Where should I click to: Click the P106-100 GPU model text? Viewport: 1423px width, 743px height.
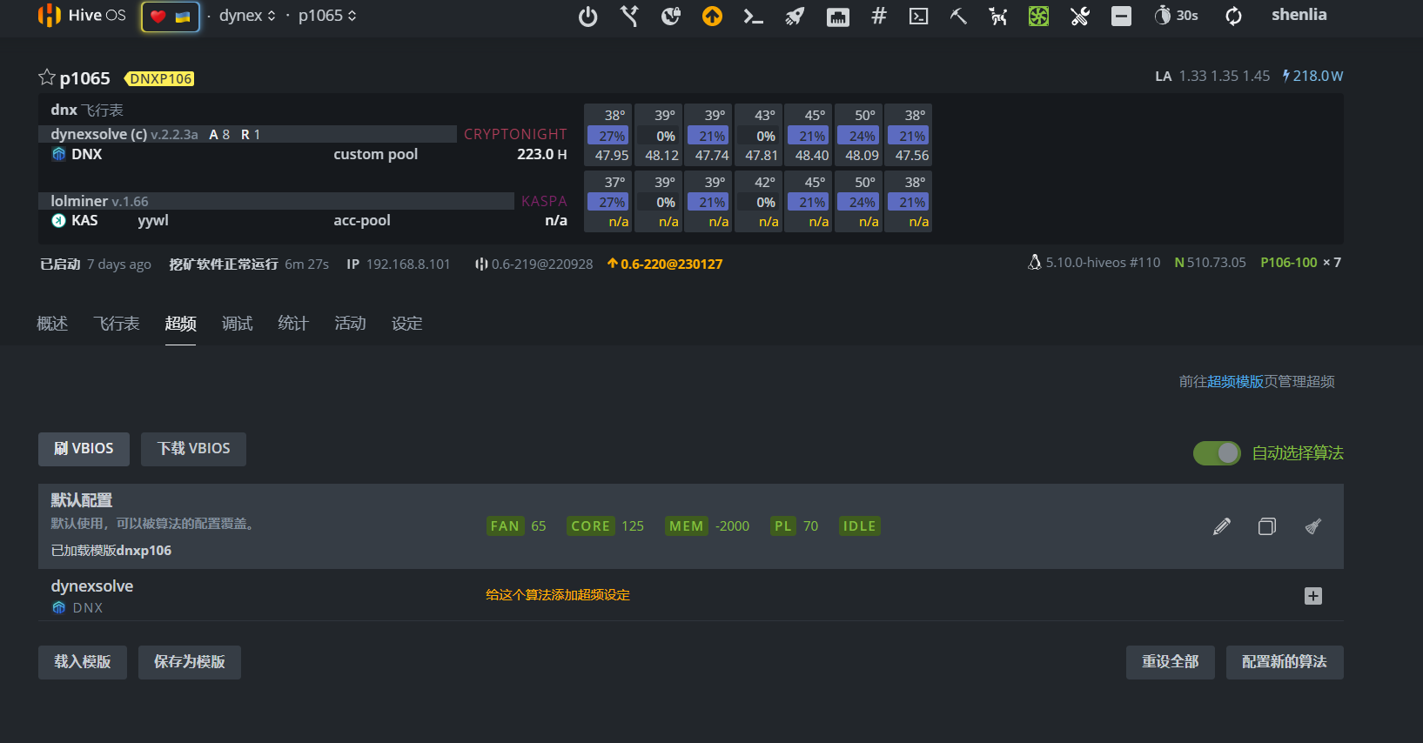pos(1289,262)
